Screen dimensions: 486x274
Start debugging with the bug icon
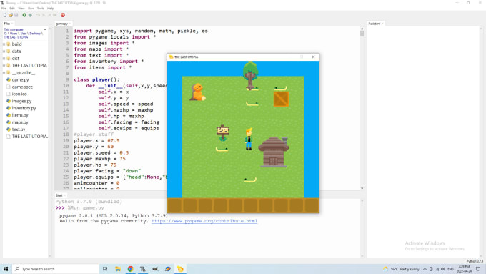(30, 15)
